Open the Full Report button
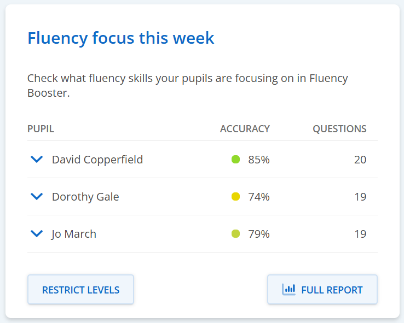 click(322, 290)
